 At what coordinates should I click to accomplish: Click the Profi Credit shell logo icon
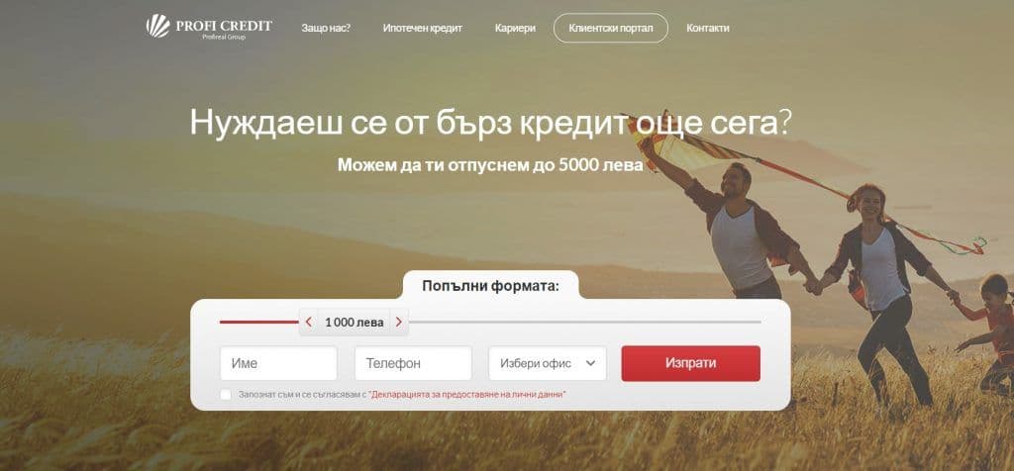[157, 26]
